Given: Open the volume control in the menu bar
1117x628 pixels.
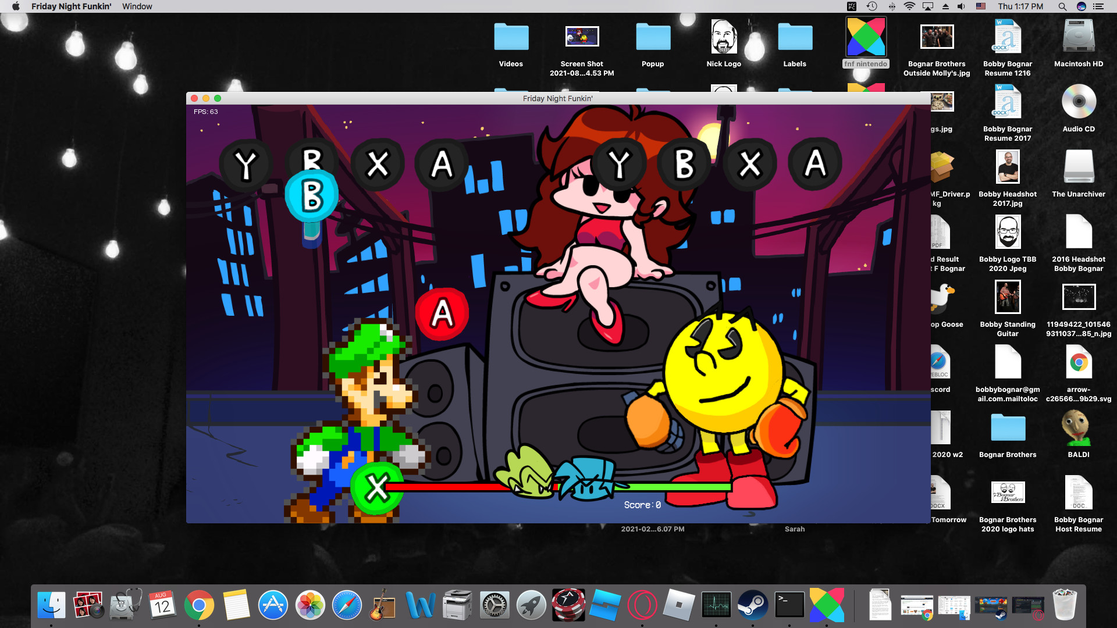Looking at the screenshot, I should point(961,6).
